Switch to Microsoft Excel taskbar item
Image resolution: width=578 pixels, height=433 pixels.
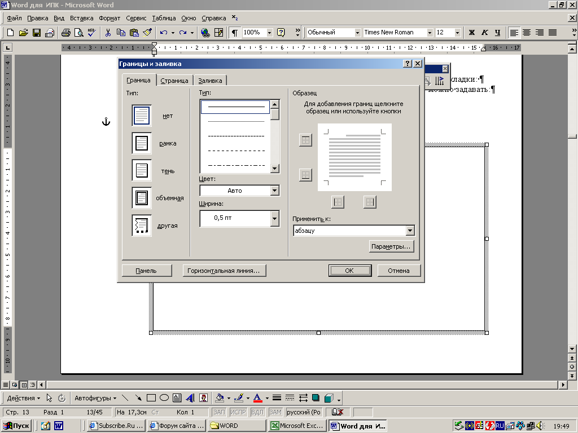click(297, 426)
